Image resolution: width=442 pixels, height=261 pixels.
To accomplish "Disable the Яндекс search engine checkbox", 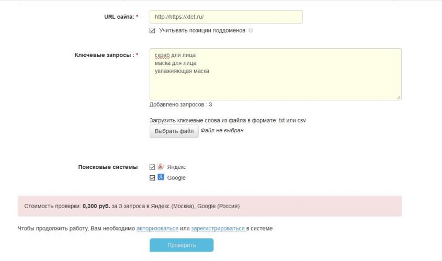I will click(153, 167).
